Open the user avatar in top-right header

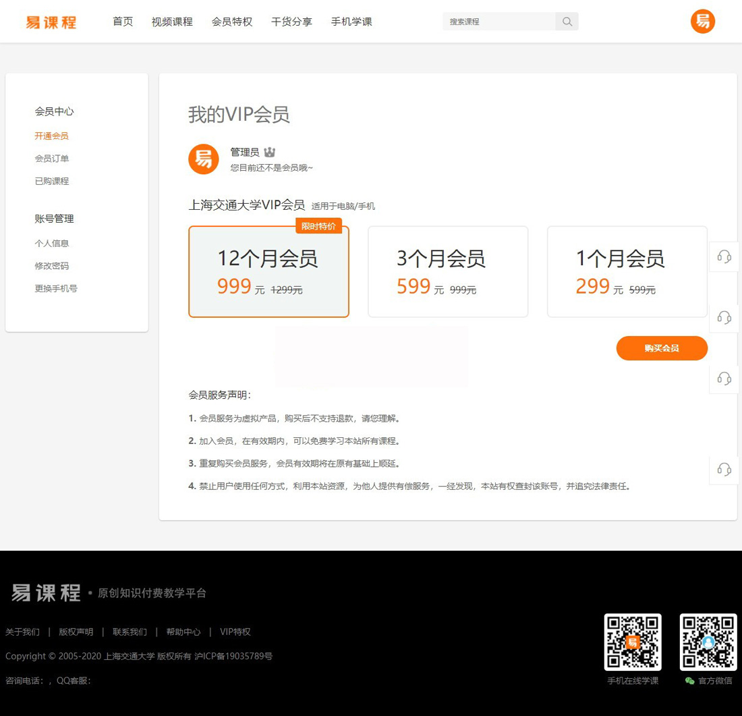702,22
